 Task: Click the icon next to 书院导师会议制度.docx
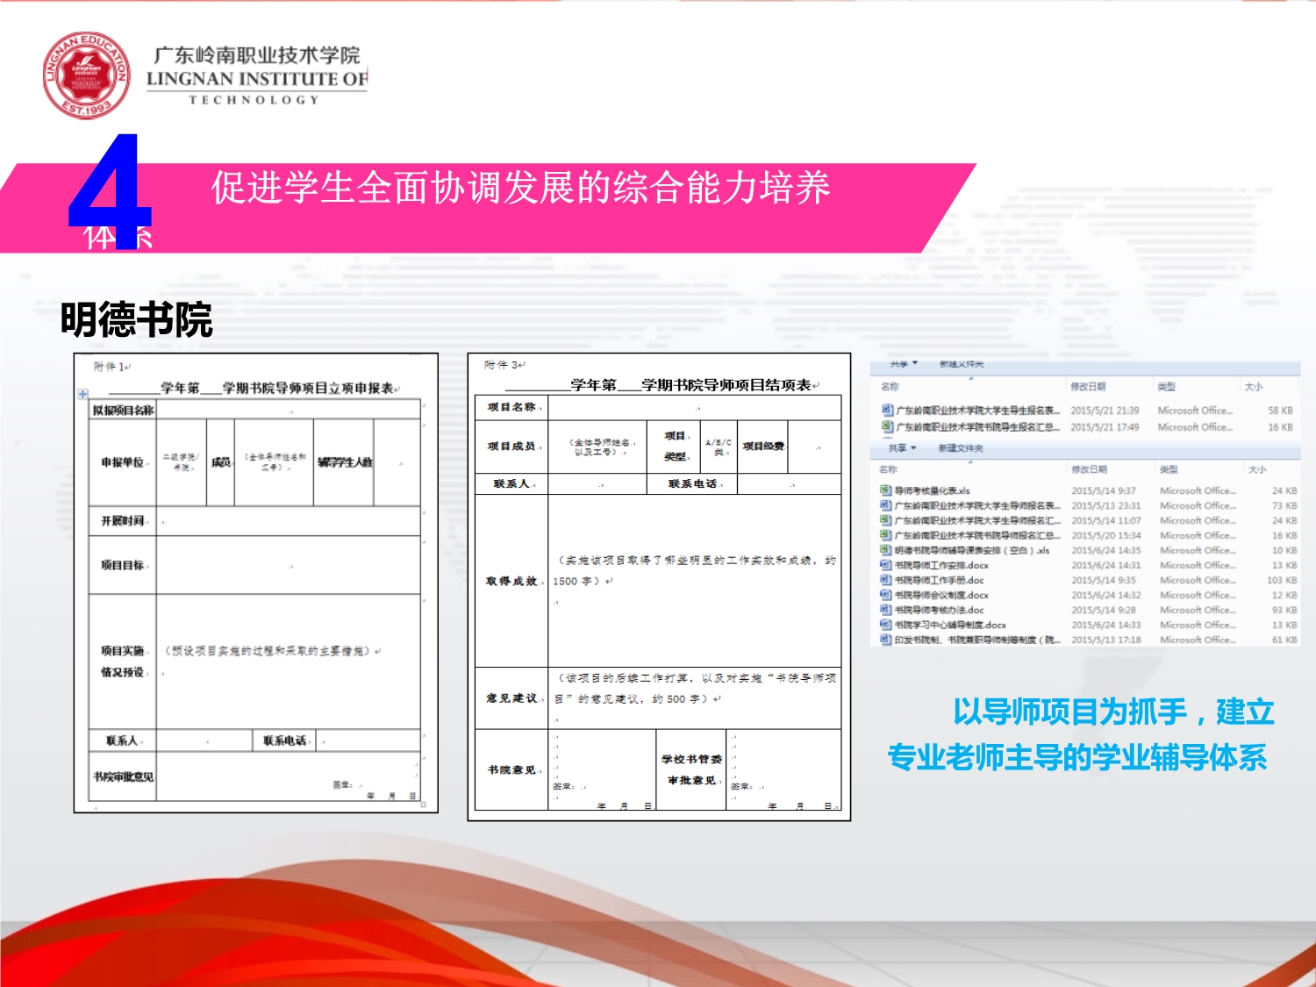click(886, 596)
